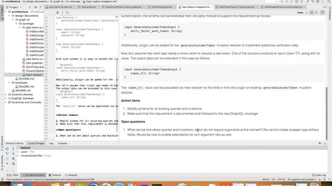The height and width of the screenshot is (186, 332).
Task: Click the locate/scroll-from-source icon in Project header
Action: tap(30, 7)
